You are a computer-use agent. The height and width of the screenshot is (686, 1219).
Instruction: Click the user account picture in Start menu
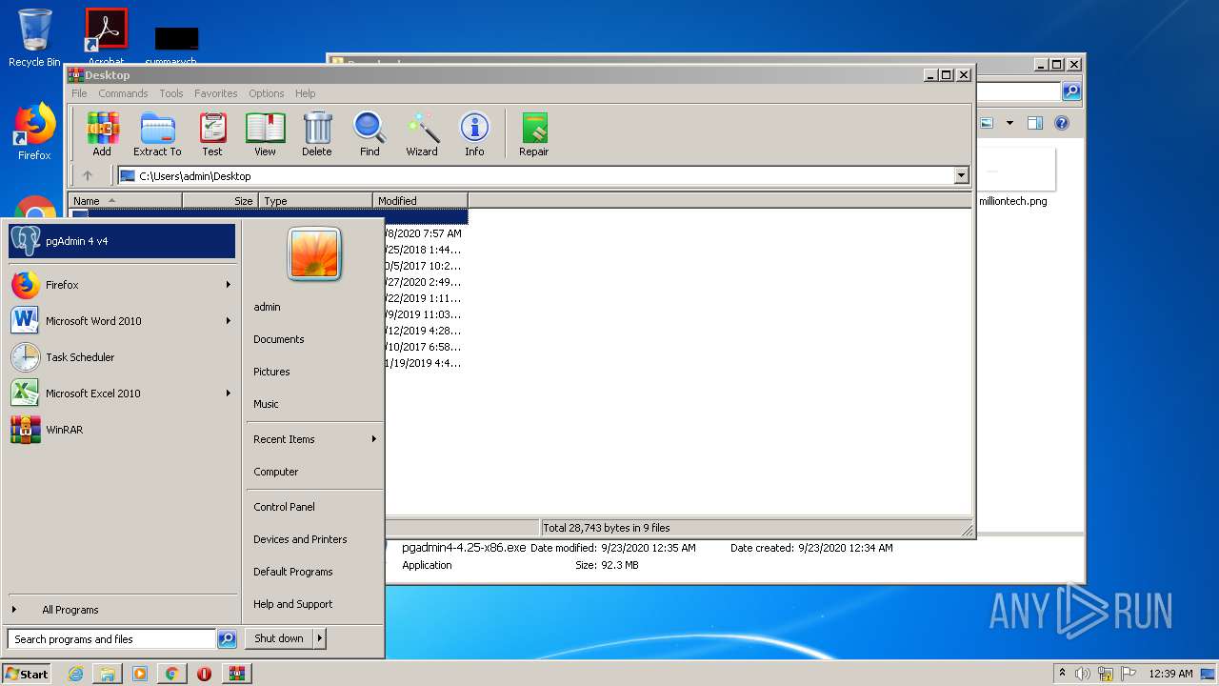[x=313, y=253]
